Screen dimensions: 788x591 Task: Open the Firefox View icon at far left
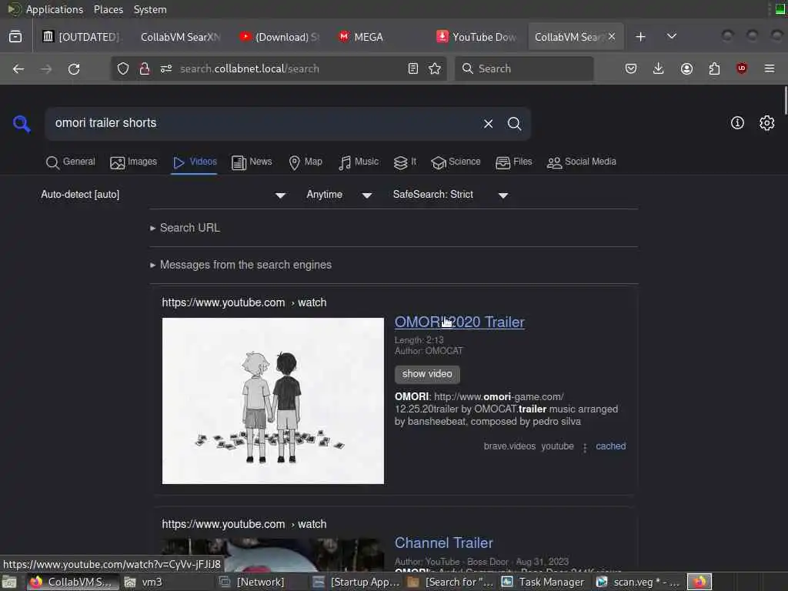(x=15, y=37)
